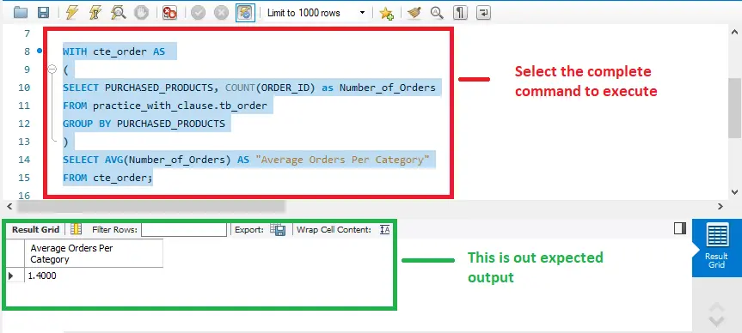Screen dimensions: 742x333
Task: Click the "Average Orders Per Category" string
Action: 341,160
